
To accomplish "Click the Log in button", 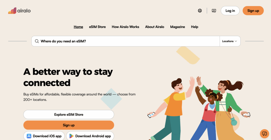I will point(230,11).
